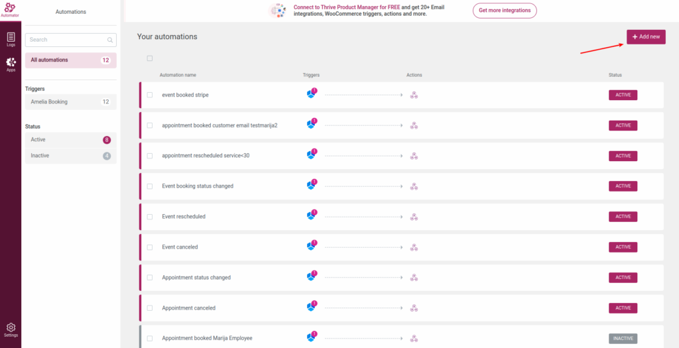Image resolution: width=679 pixels, height=348 pixels.
Task: Toggle ACTIVE status of Appointment canceled
Action: 623,308
